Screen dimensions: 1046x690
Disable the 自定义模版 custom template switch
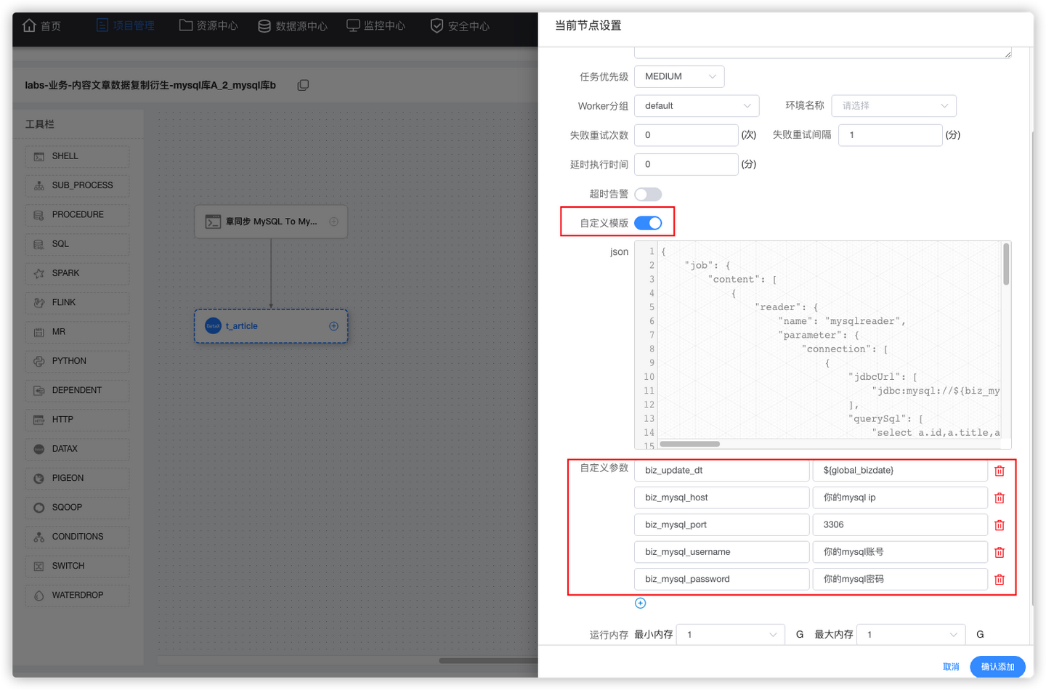tap(648, 223)
